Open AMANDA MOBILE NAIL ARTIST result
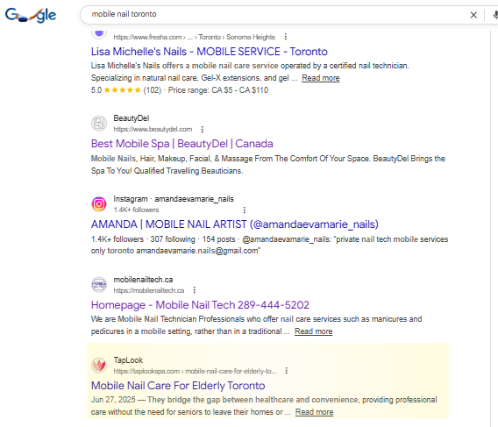This screenshot has height=427, width=498. pyautogui.click(x=235, y=224)
